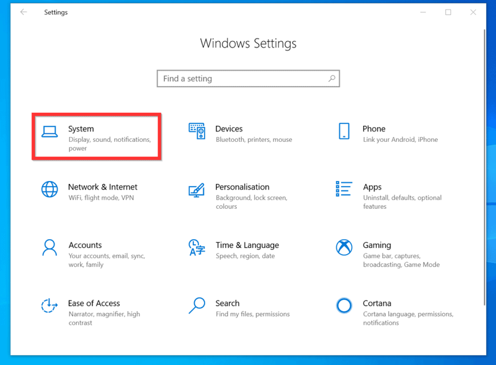Click the Personalisation heading
This screenshot has width=496, height=365.
pyautogui.click(x=242, y=187)
